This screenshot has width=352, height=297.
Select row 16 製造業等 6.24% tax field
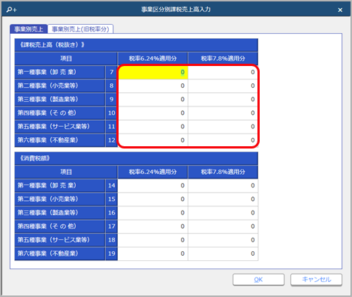152,213
